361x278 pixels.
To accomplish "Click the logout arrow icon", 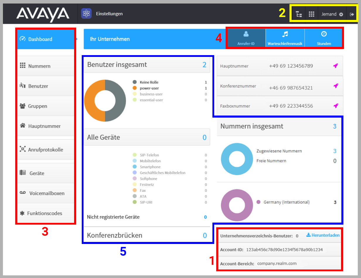I will click(352, 14).
